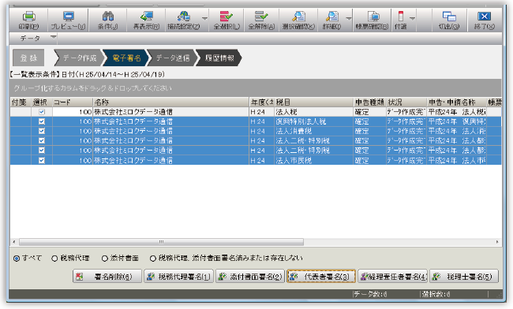Click 申告・申請名称 column header

pos(456,102)
